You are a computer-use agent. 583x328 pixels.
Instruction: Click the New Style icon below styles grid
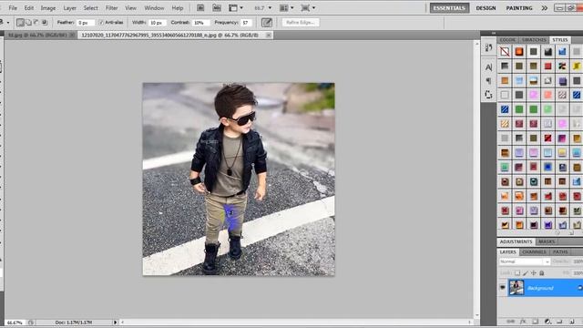[x=571, y=233]
